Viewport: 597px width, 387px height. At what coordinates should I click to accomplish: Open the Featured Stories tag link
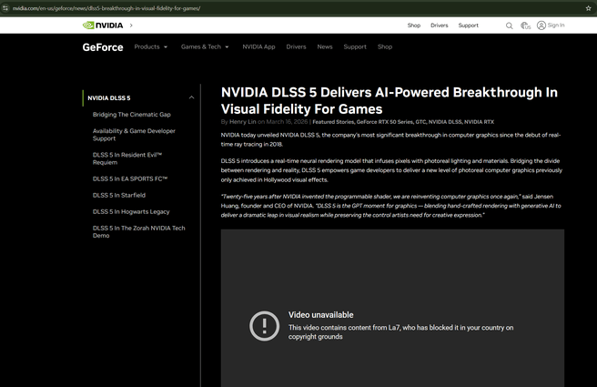pos(333,122)
